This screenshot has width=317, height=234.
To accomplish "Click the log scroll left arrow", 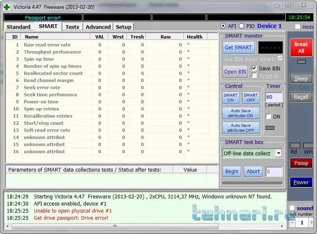I will pyautogui.click(x=8, y=226).
